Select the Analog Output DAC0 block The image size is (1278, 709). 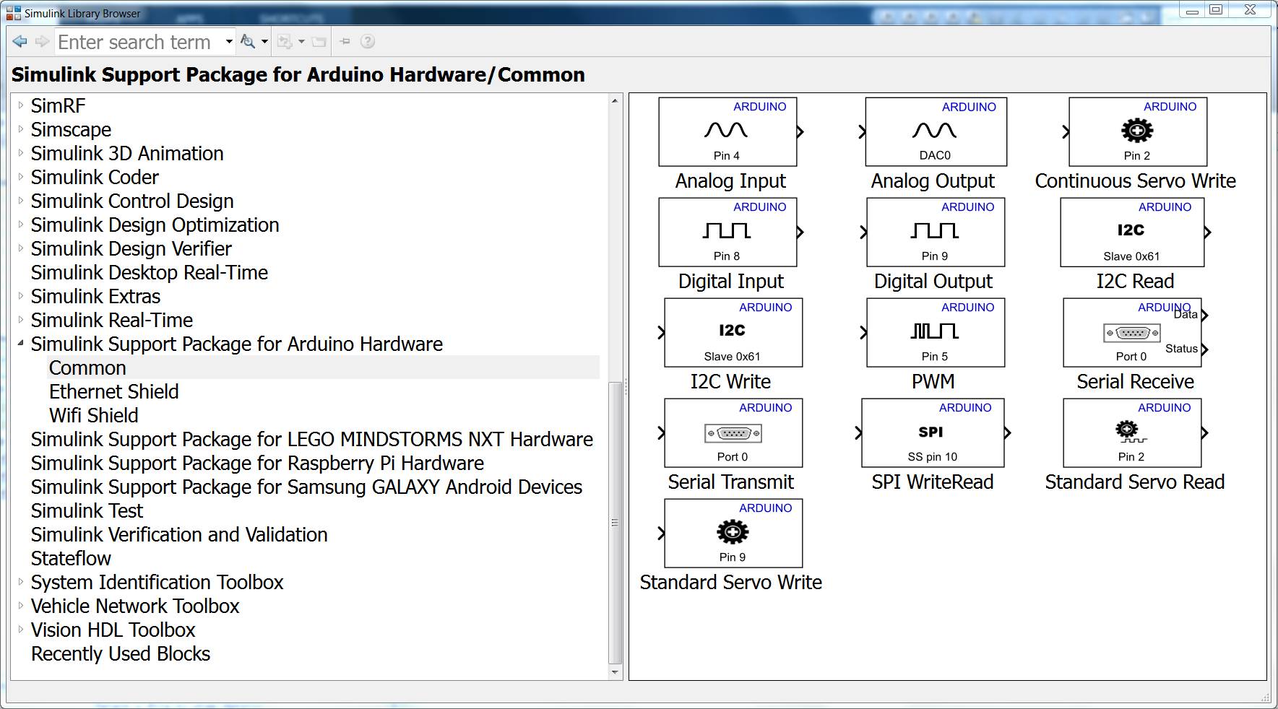tap(936, 131)
